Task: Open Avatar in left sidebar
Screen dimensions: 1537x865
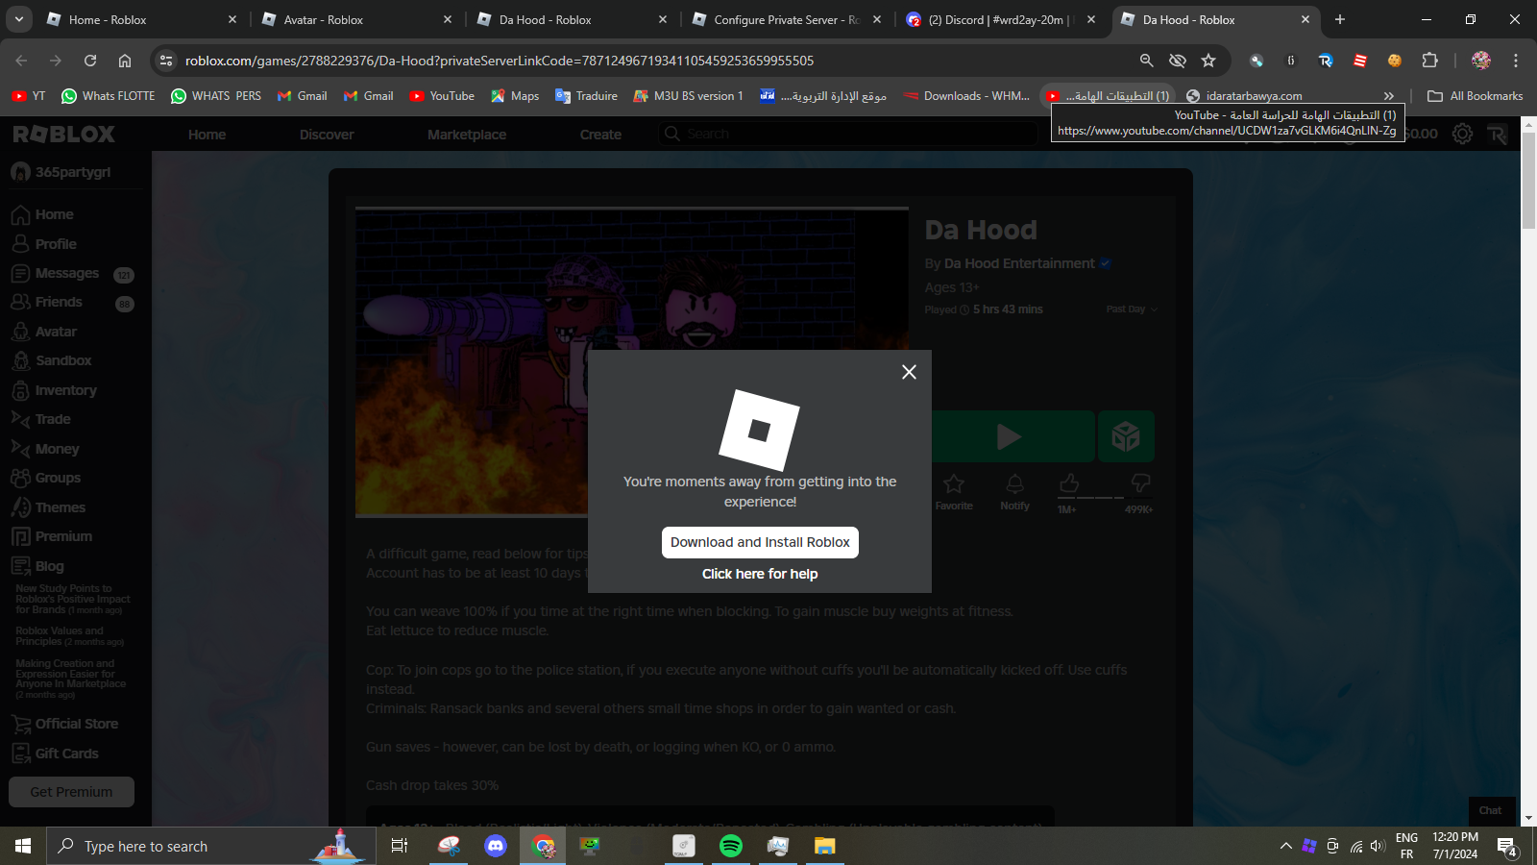Action: [x=45, y=332]
